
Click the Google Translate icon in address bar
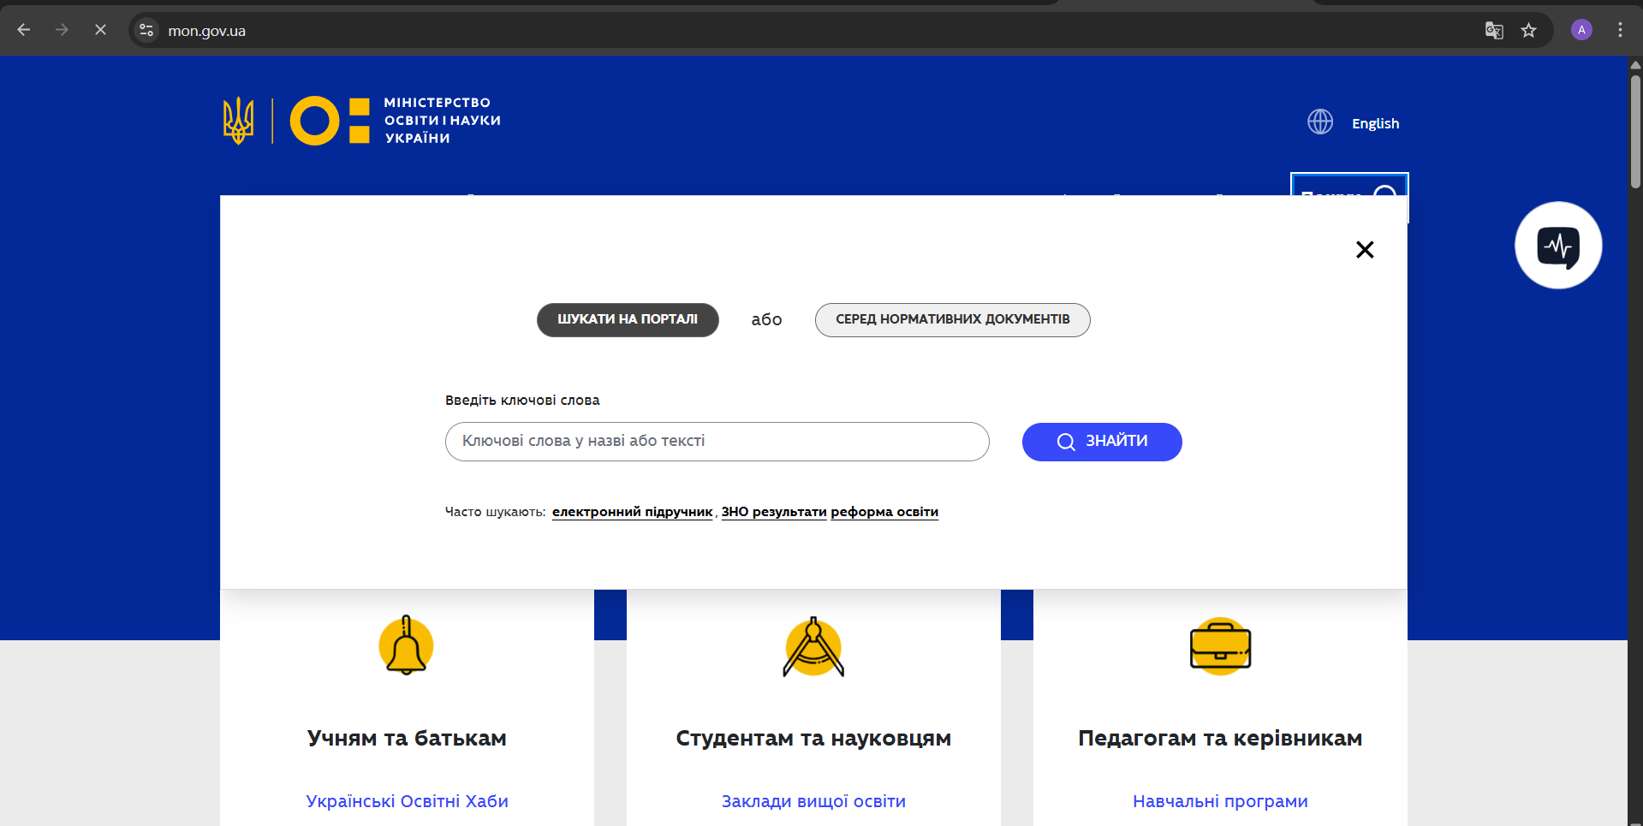tap(1493, 31)
